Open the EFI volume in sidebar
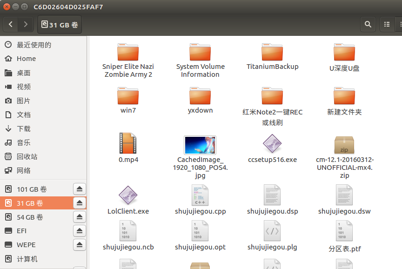402x269 pixels. coord(36,231)
